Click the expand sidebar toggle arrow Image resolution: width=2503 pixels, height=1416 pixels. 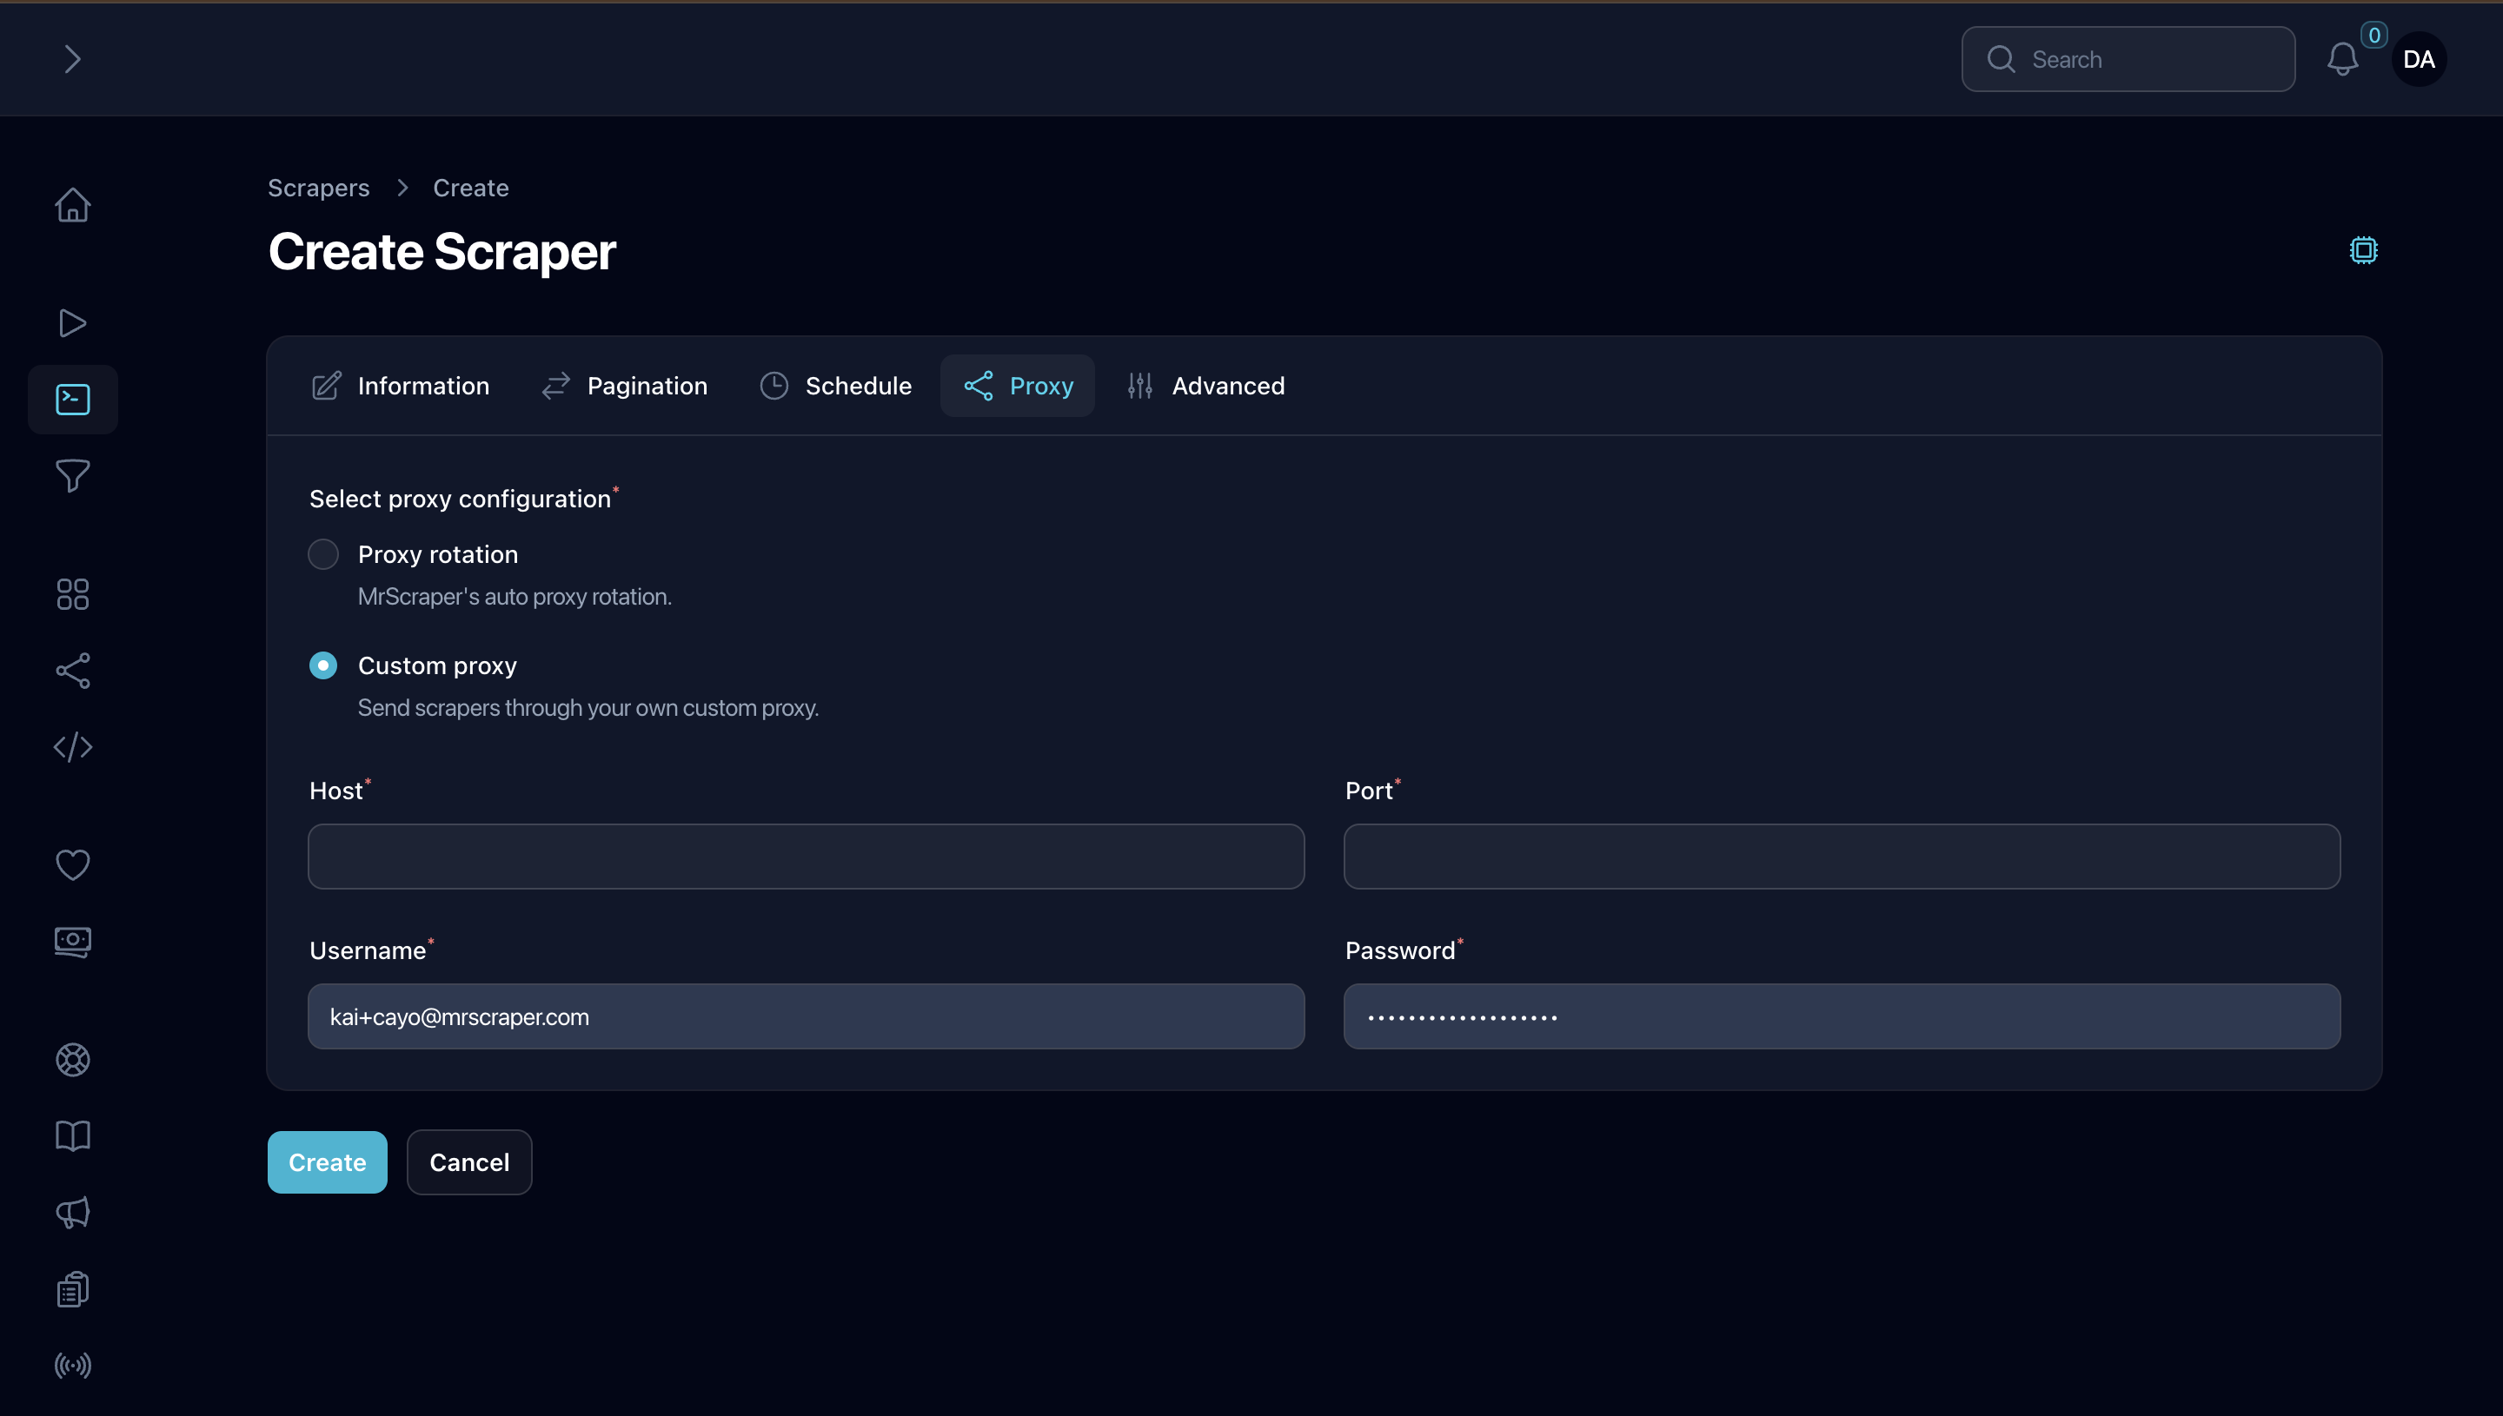click(72, 58)
